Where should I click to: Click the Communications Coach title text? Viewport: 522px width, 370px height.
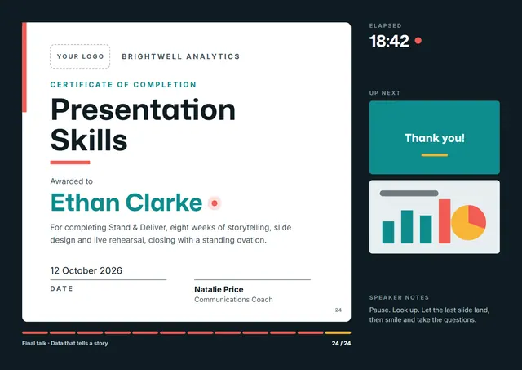click(233, 300)
